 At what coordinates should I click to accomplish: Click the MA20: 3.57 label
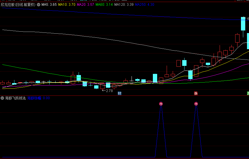pos(85,5)
